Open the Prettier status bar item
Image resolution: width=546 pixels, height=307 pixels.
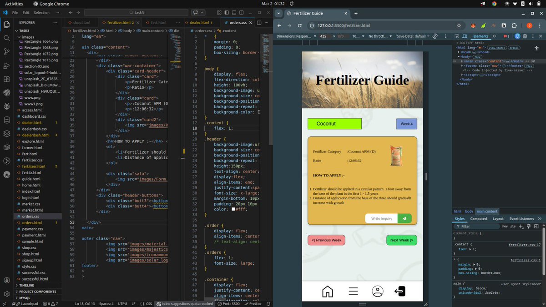click(x=253, y=303)
